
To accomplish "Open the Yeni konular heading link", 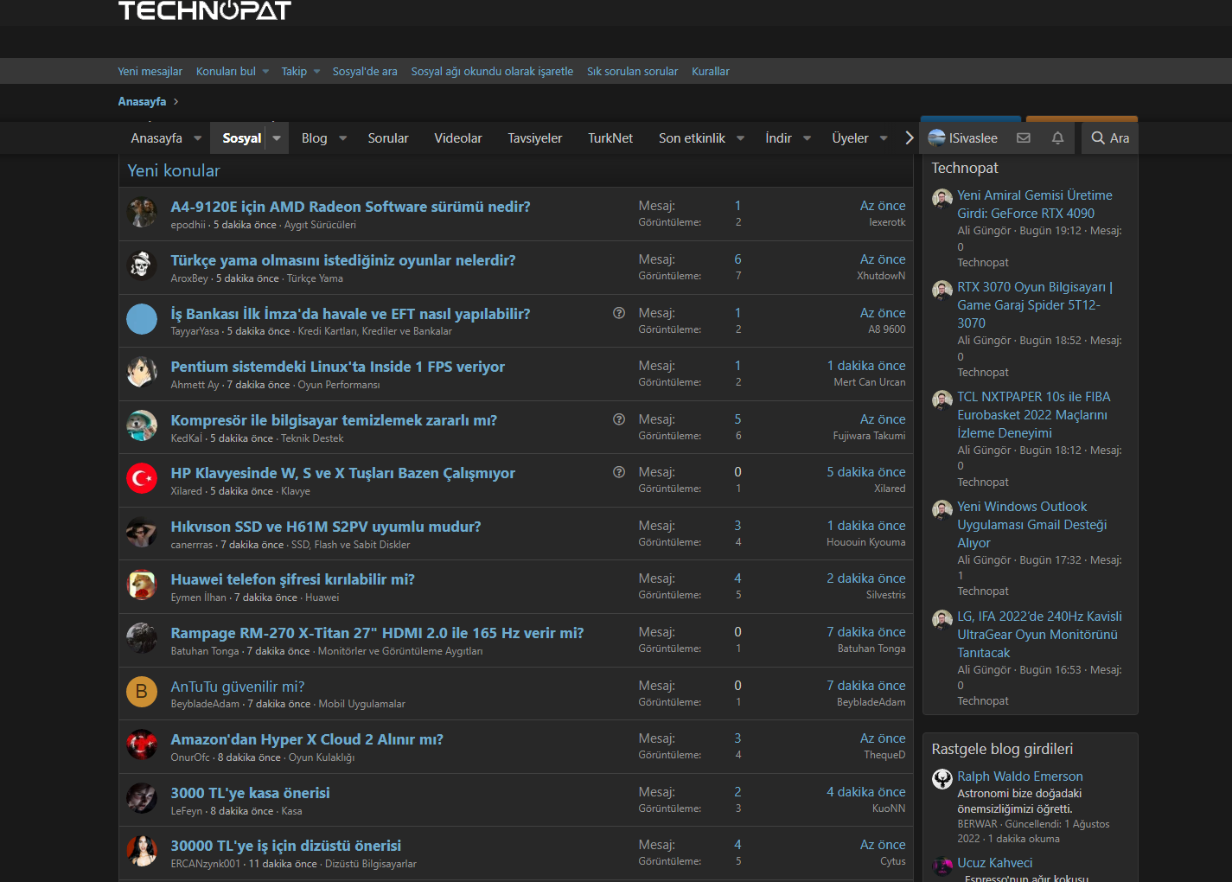I will pyautogui.click(x=174, y=170).
